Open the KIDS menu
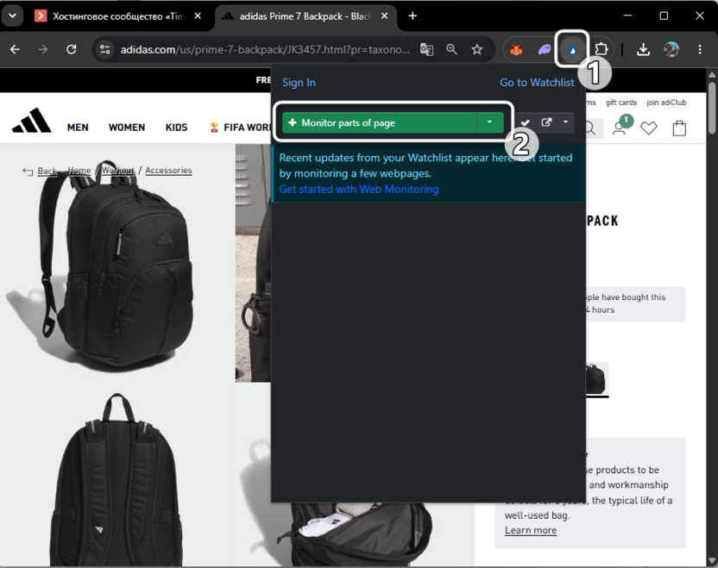This screenshot has width=718, height=568. 176,128
